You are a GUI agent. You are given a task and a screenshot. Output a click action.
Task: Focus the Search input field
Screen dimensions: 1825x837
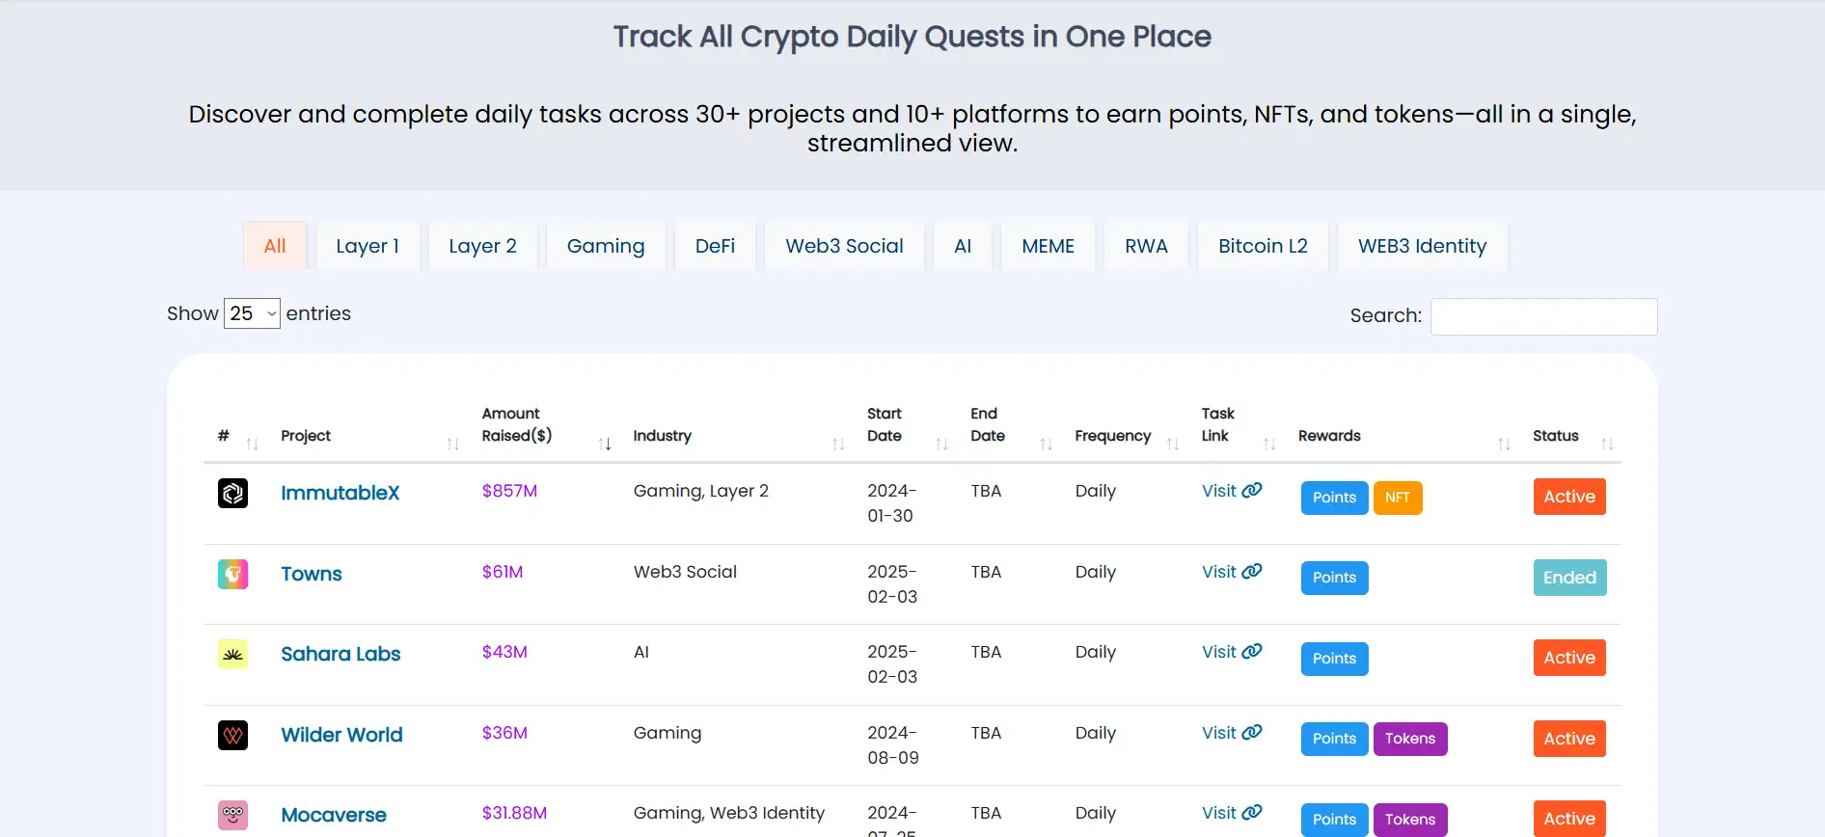(1543, 316)
